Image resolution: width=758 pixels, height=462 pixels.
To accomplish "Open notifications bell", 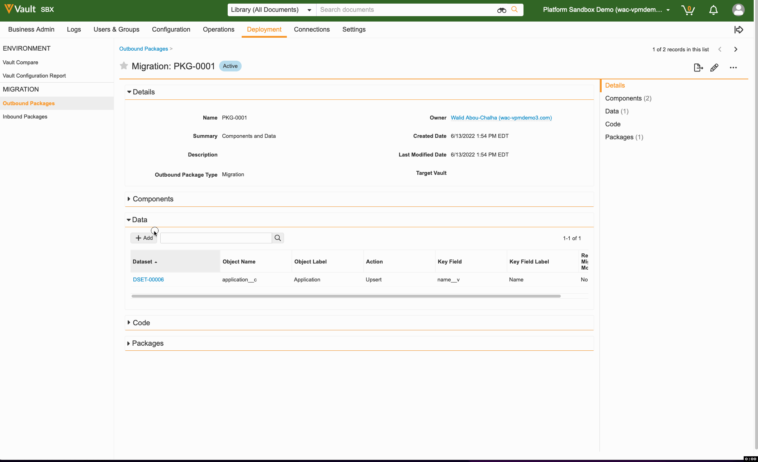I will pos(713,10).
